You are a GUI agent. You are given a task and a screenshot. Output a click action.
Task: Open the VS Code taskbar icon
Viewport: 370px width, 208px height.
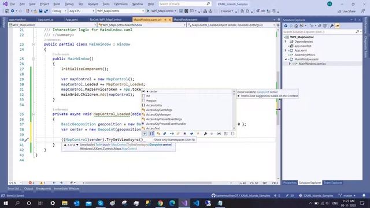pyautogui.click(x=196, y=203)
